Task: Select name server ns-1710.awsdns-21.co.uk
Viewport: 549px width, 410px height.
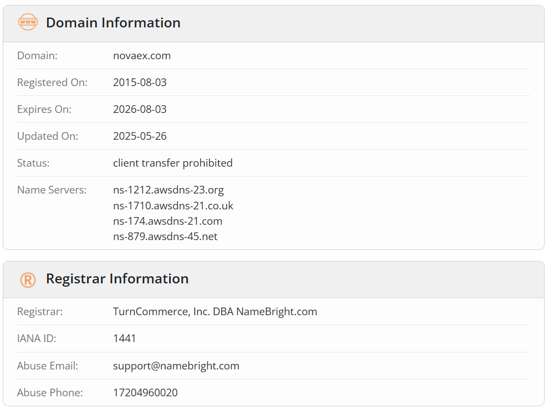Action: (x=173, y=206)
